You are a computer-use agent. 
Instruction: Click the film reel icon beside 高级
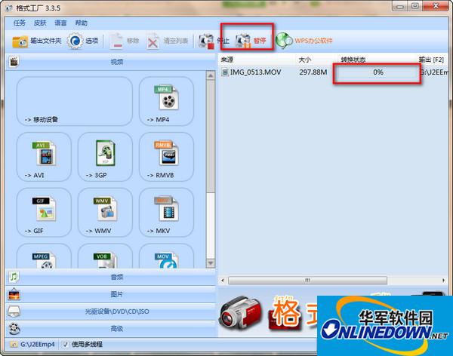coord(14,329)
